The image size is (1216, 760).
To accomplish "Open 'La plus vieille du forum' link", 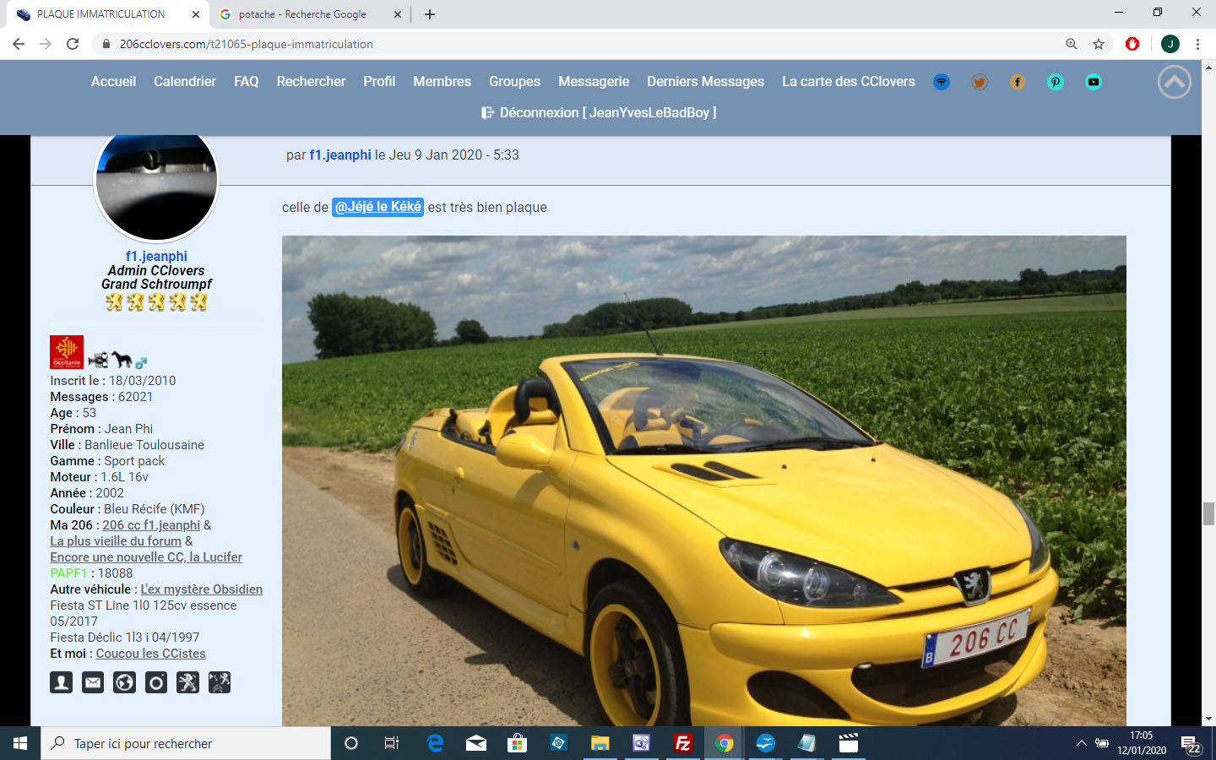I will coord(116,541).
